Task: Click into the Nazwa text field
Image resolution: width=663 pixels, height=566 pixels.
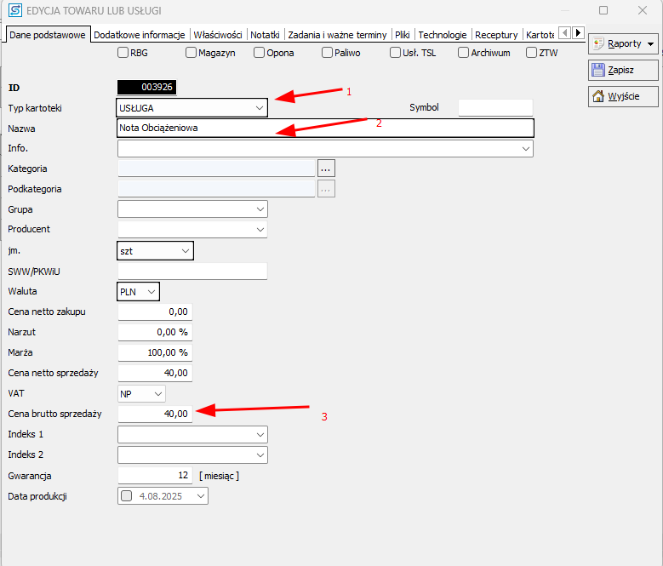Action: point(325,129)
